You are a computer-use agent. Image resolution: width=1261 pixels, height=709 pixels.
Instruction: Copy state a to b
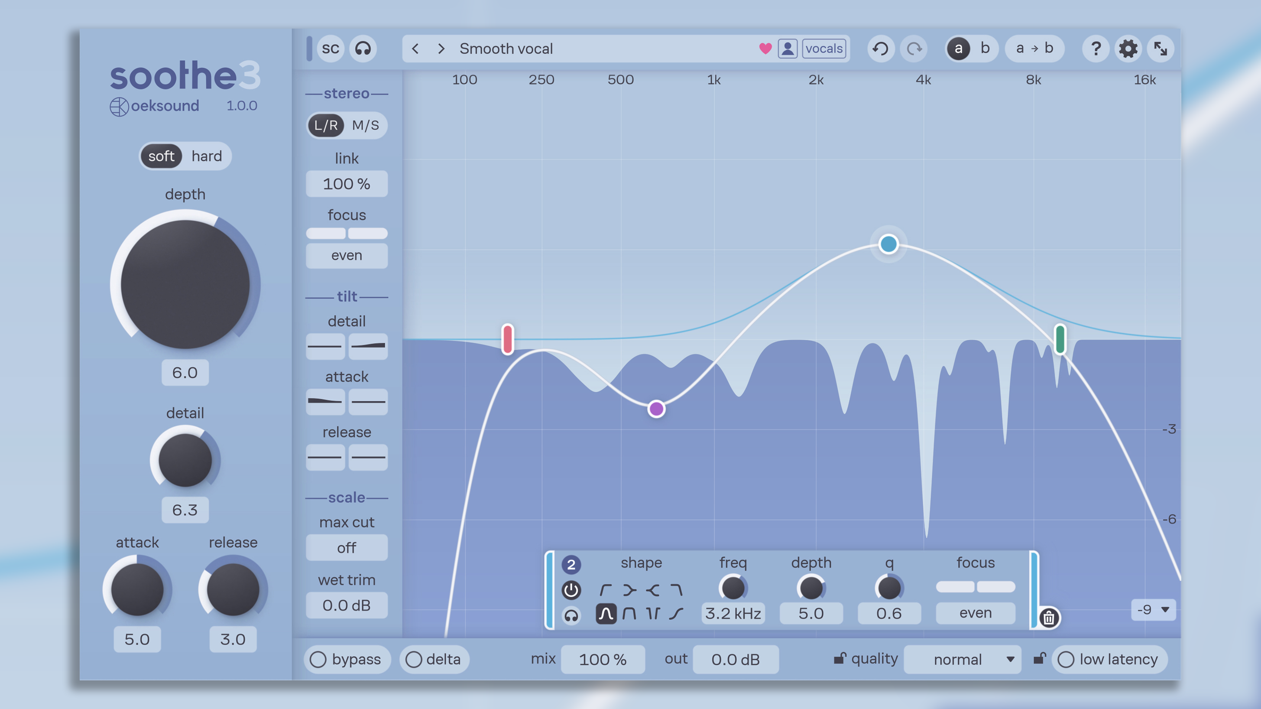pyautogui.click(x=1034, y=49)
